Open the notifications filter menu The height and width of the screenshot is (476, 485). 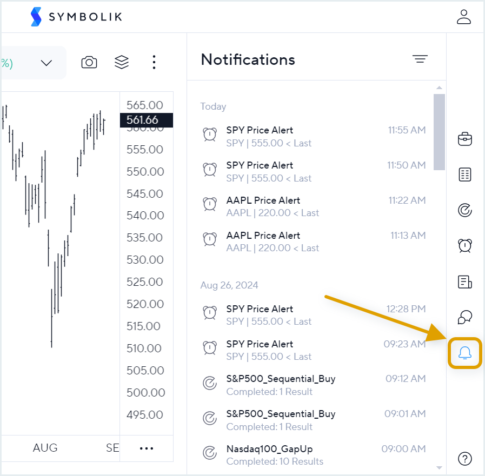point(420,59)
